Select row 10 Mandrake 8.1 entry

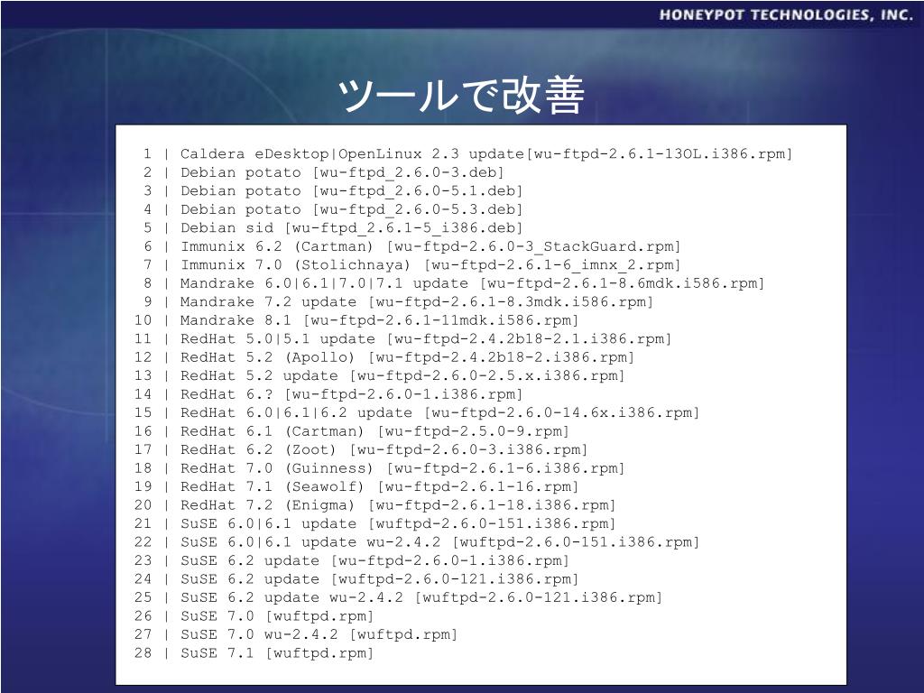pyautogui.click(x=356, y=320)
